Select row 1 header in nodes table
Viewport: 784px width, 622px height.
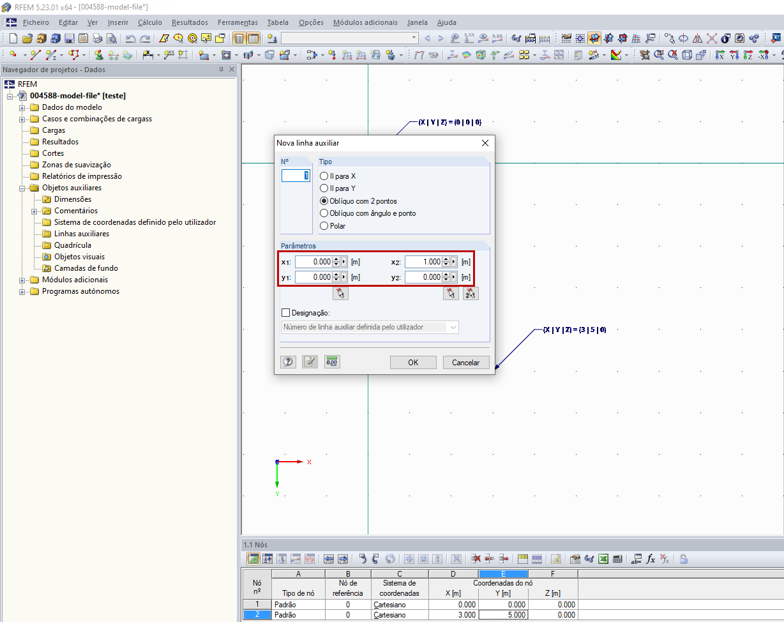pyautogui.click(x=257, y=604)
